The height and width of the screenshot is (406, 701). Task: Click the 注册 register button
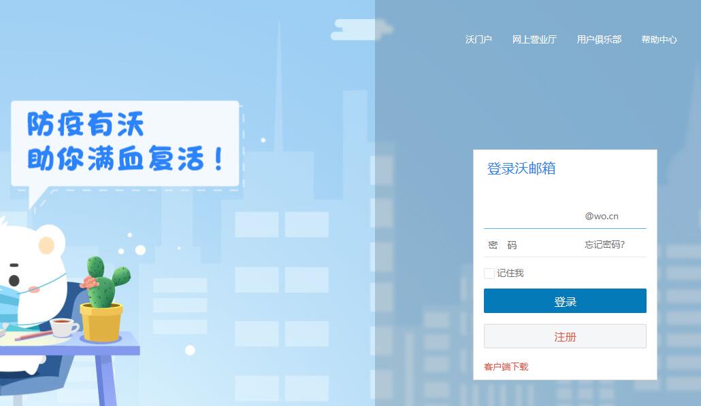(565, 336)
